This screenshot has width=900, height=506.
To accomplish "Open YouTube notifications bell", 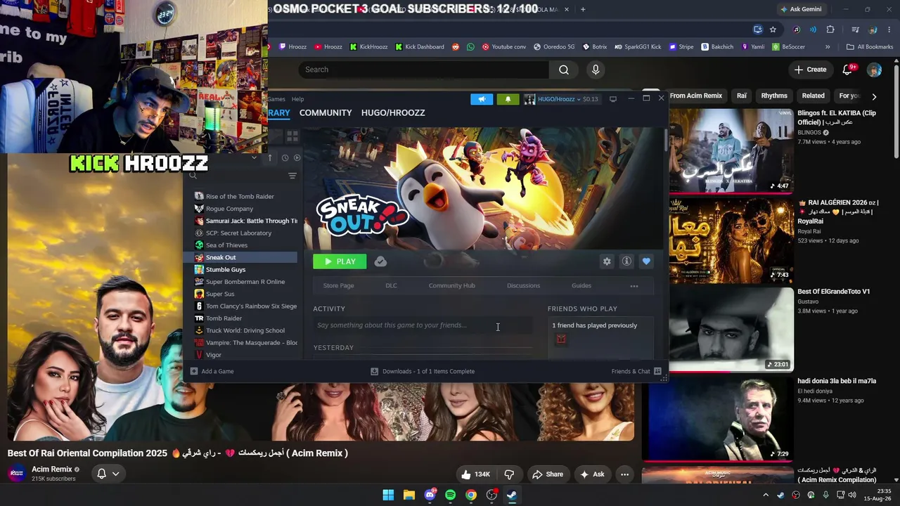I will click(849, 70).
